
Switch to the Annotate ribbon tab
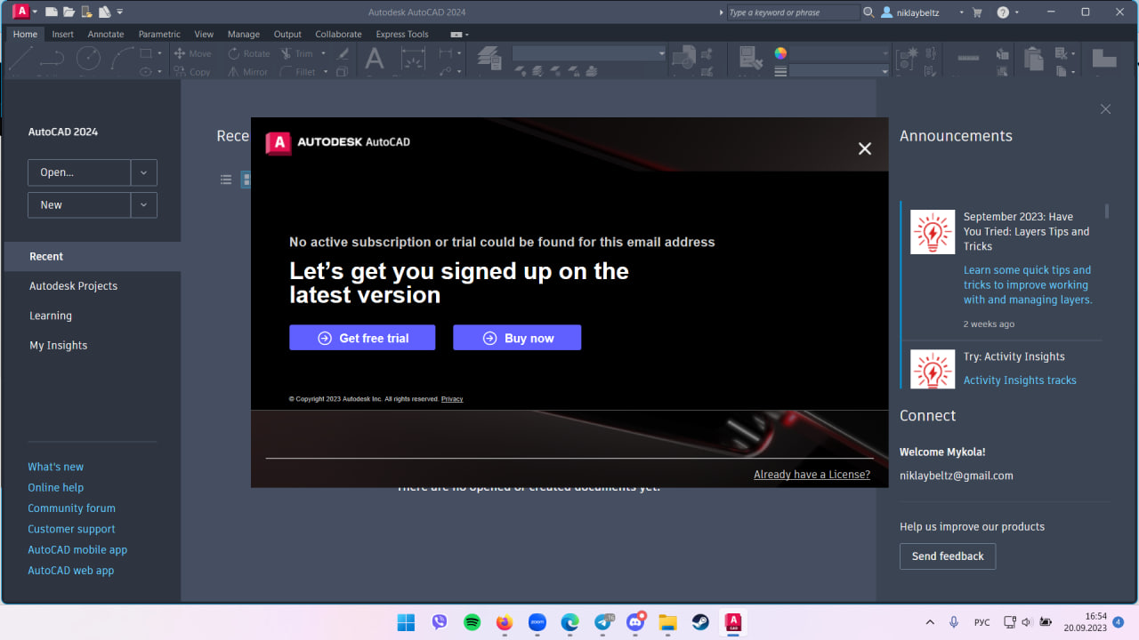[106, 34]
